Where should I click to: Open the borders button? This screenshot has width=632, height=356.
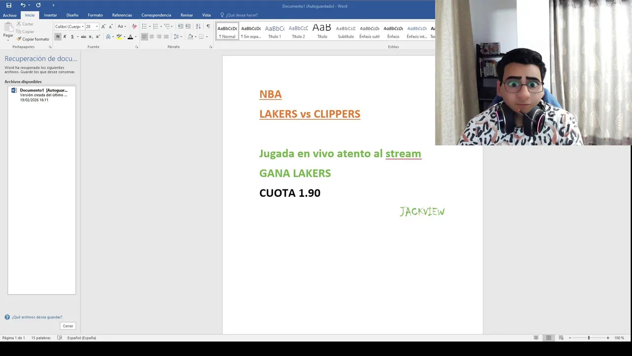pyautogui.click(x=201, y=37)
